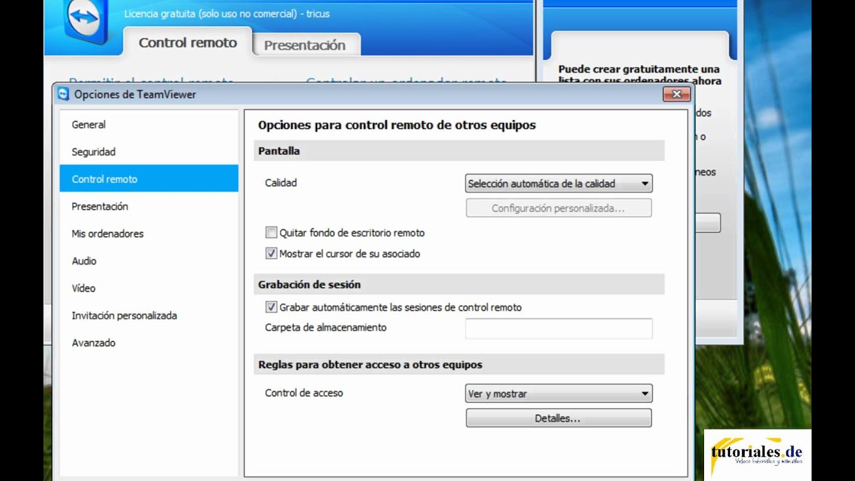Screen dimensions: 855x481
Task: Open the Vídeo options category
Action: click(x=149, y=289)
